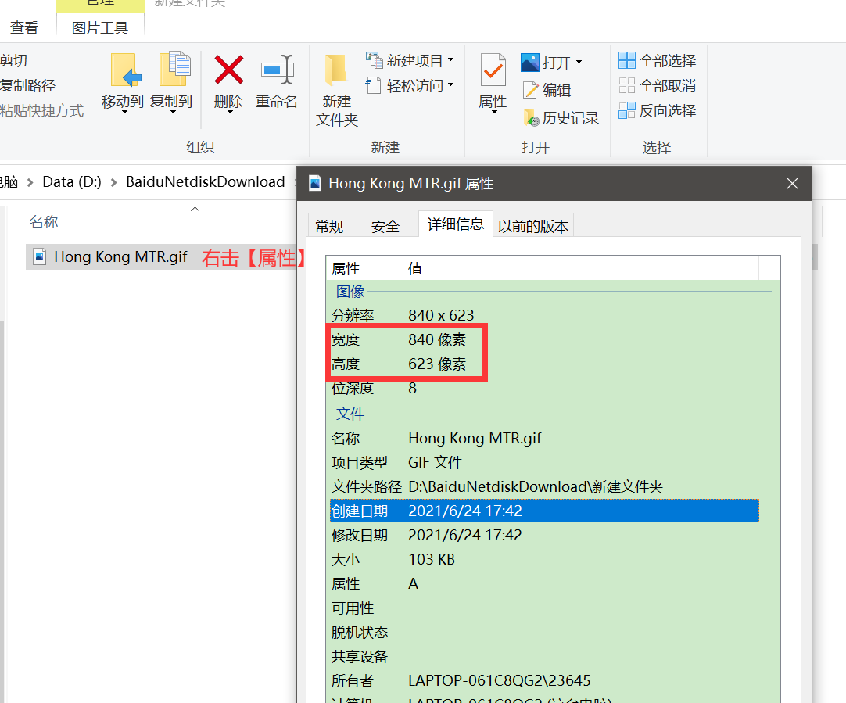Click the History folder icon
Viewport: 846px width, 703px height.
point(531,117)
